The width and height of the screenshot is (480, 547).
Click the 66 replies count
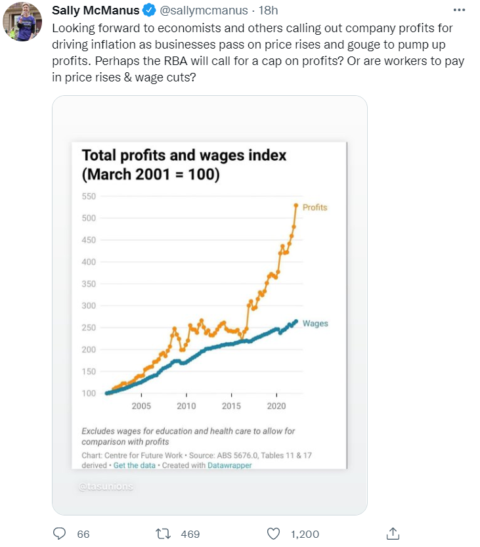[83, 534]
